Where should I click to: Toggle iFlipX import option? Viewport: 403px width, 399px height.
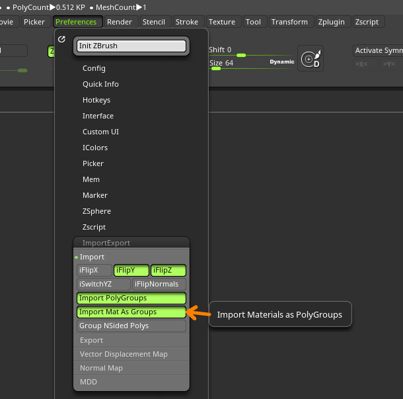point(94,270)
